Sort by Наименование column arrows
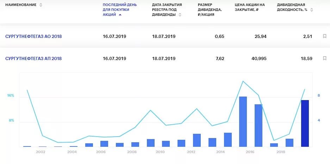 41,5
